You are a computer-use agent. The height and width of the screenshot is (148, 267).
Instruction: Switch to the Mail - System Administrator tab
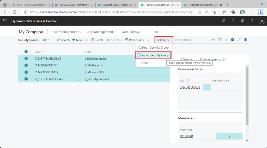tap(31, 5)
